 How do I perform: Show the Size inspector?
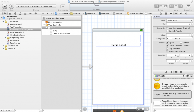181,14
